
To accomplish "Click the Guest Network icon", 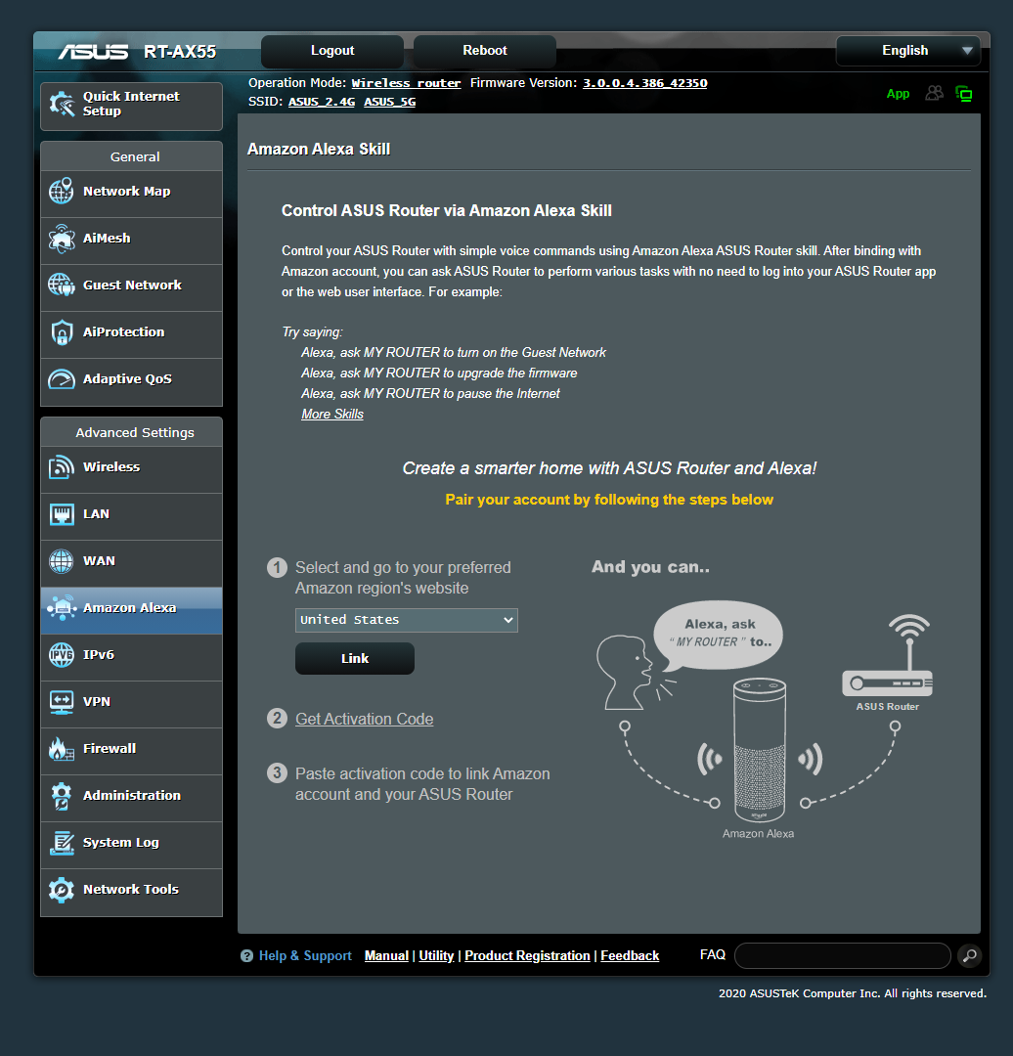I will pos(62,285).
